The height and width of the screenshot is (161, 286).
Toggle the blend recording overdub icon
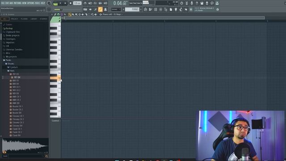click(100, 3)
